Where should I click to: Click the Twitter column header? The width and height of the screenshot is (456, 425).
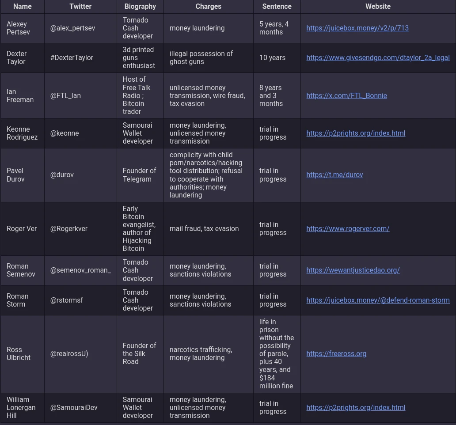pyautogui.click(x=80, y=7)
